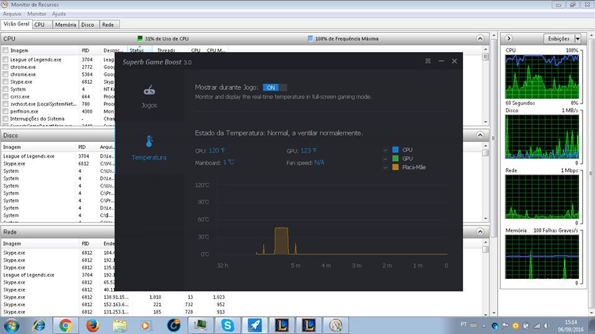Check the chrome.exe PID 2772 box
The image size is (595, 334).
tap(6, 67)
